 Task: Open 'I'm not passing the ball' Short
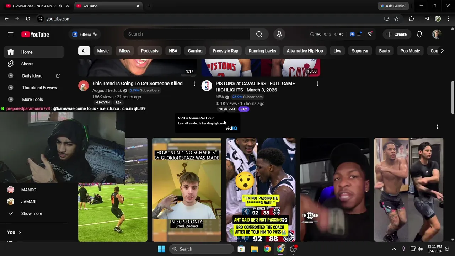point(261,190)
